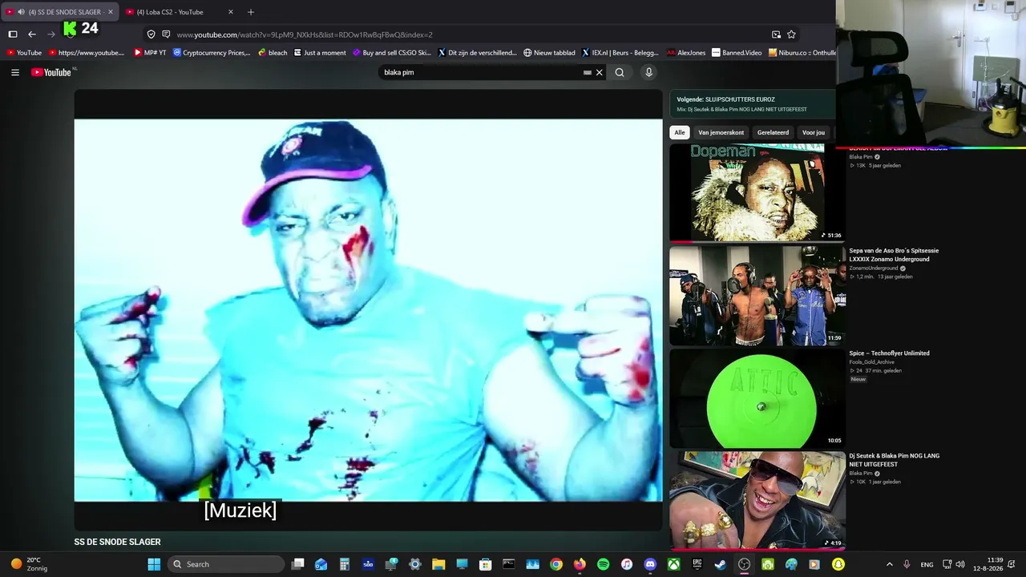
Task: Click the address bar URL
Action: coord(305,34)
